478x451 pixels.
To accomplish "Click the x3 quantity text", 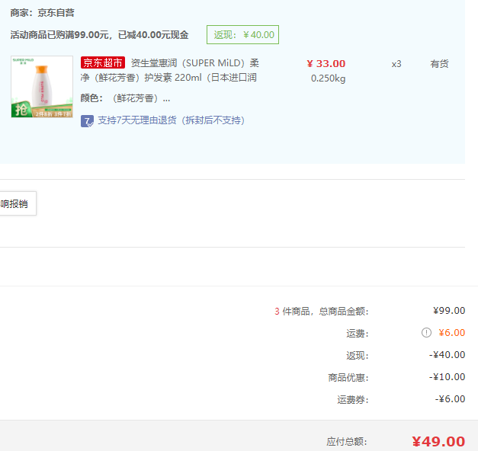I will coord(396,64).
